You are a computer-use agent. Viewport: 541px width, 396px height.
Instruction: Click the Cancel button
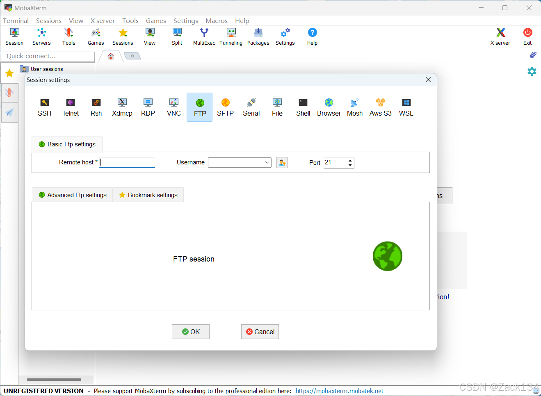coord(260,332)
